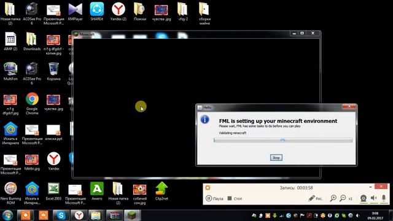Toggle system sound in the recorder panel
The image size is (393, 221).
pyautogui.click(x=374, y=198)
